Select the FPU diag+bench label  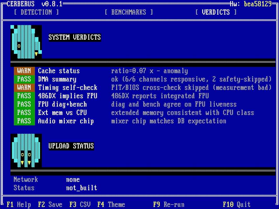[x=62, y=104]
